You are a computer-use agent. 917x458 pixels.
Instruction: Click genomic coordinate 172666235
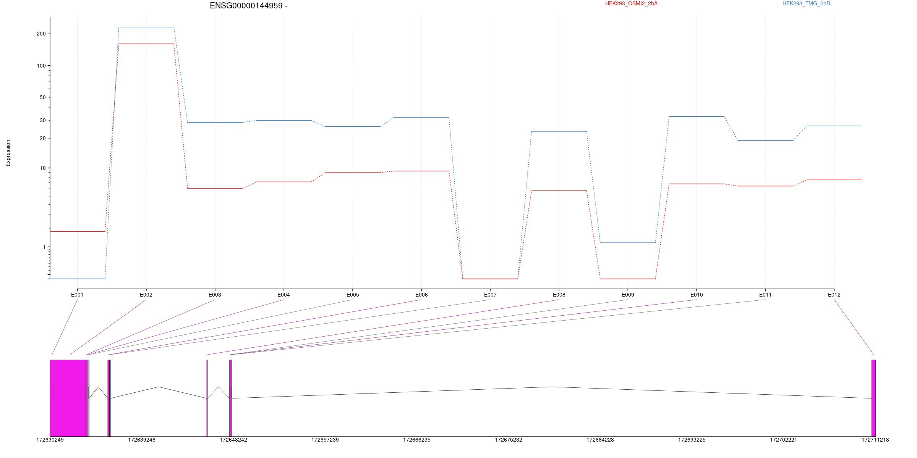tap(417, 440)
